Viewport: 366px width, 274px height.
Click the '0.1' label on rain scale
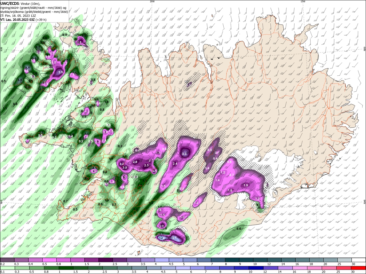[x=2, y=272]
